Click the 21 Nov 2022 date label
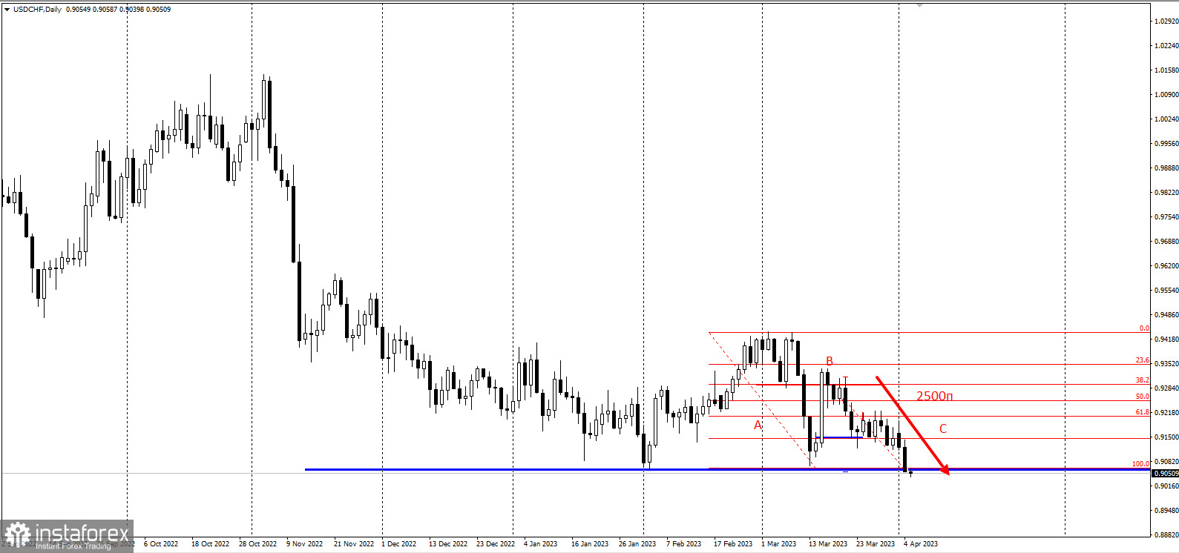1179x553 pixels. point(354,544)
